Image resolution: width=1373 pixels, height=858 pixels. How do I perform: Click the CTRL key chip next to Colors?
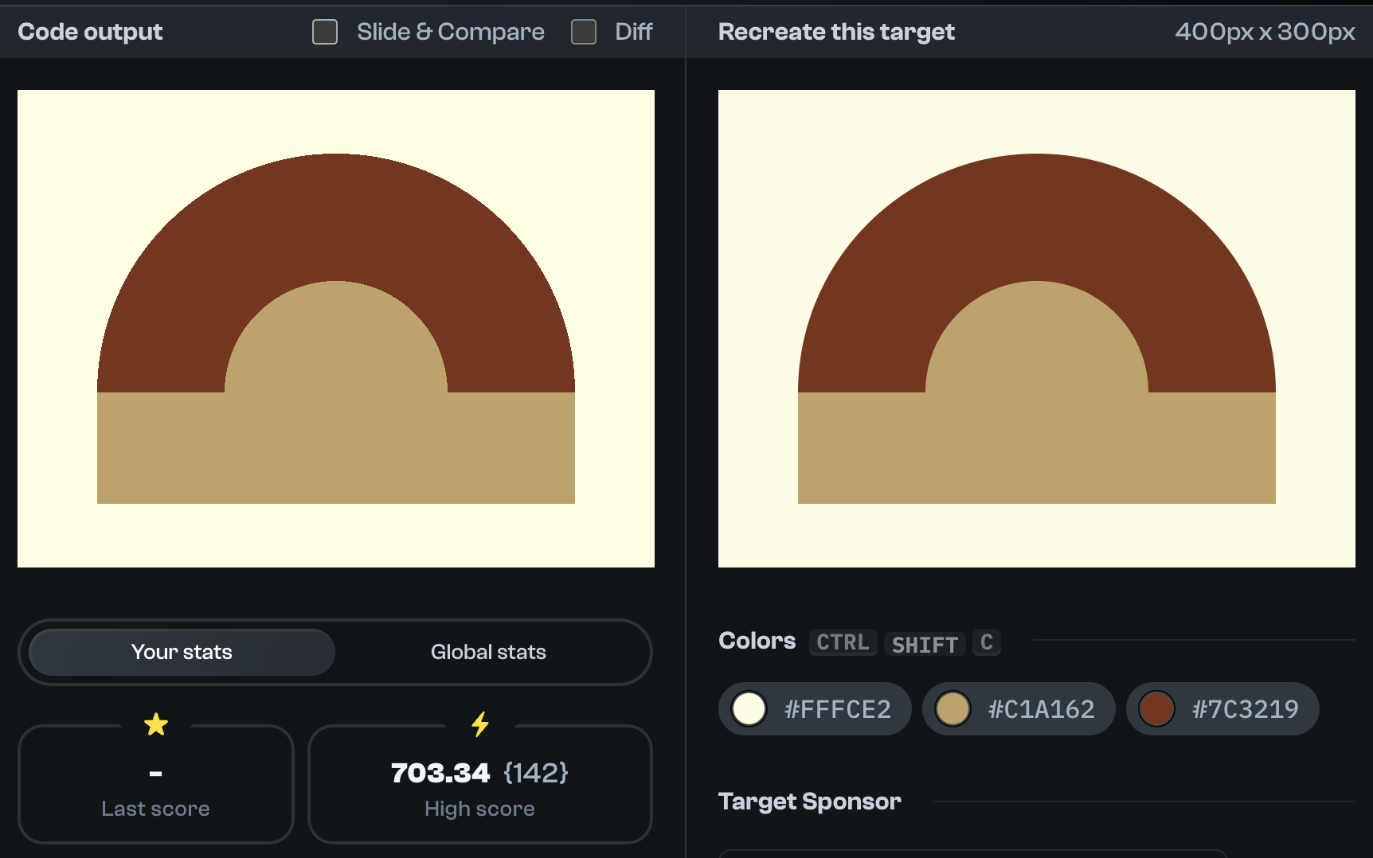click(843, 642)
